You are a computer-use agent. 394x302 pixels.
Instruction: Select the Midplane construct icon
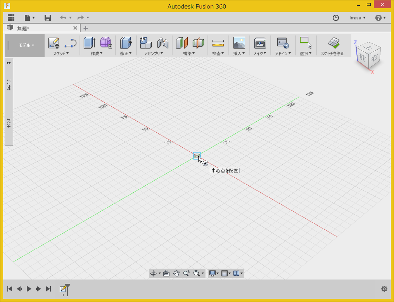tap(198, 43)
